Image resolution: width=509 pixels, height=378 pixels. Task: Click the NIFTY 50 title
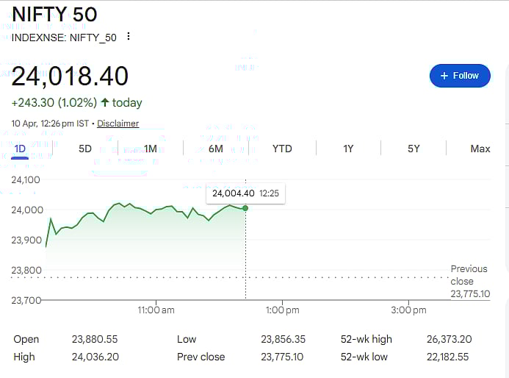click(54, 14)
